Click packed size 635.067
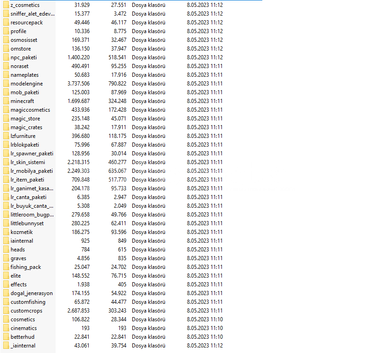 (x=117, y=171)
